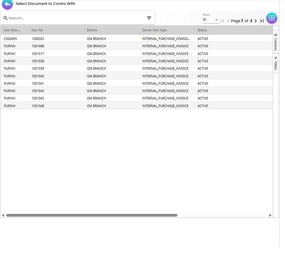Go back using the back arrow icon
The height and width of the screenshot is (259, 285).
[7, 5]
